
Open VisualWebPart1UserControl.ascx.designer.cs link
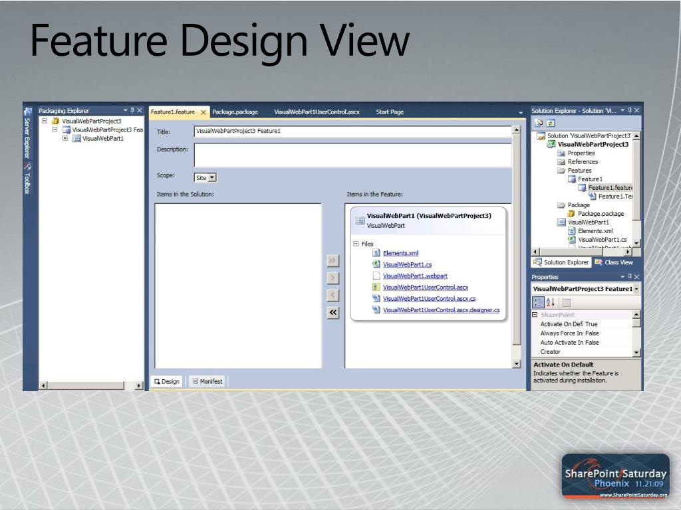click(442, 309)
